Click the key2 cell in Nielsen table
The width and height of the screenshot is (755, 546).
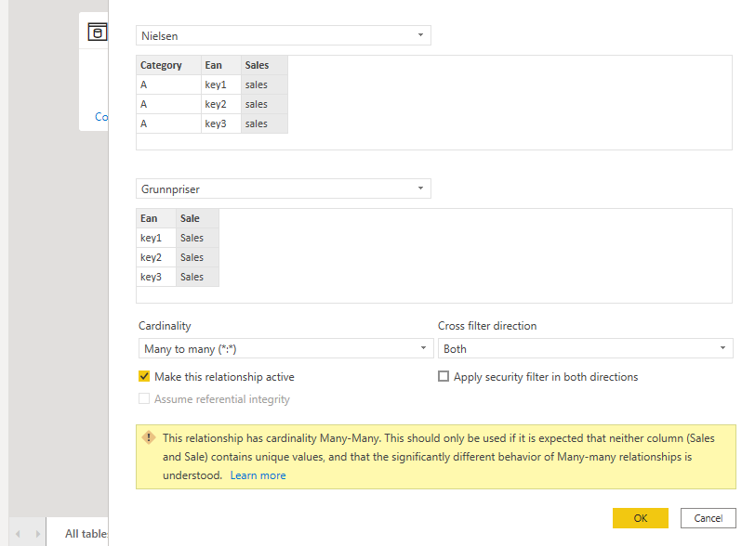(x=221, y=104)
